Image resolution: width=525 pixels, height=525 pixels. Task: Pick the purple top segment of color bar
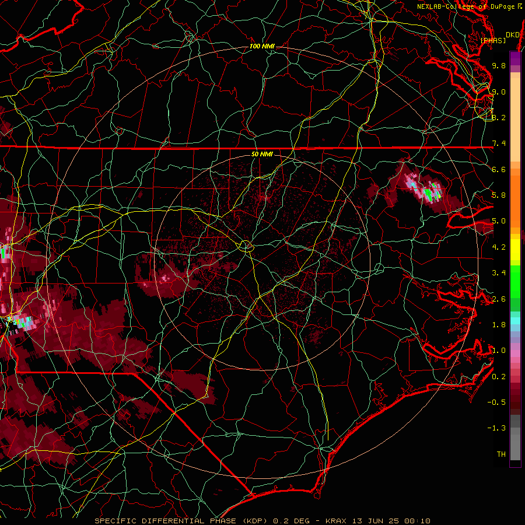[515, 58]
